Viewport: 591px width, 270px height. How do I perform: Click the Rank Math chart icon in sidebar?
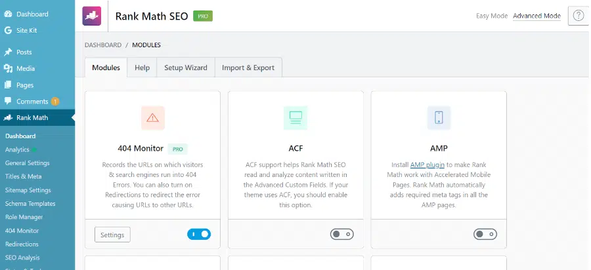click(x=8, y=118)
